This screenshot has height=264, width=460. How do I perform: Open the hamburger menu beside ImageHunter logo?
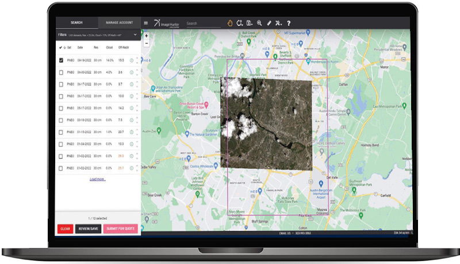146,23
